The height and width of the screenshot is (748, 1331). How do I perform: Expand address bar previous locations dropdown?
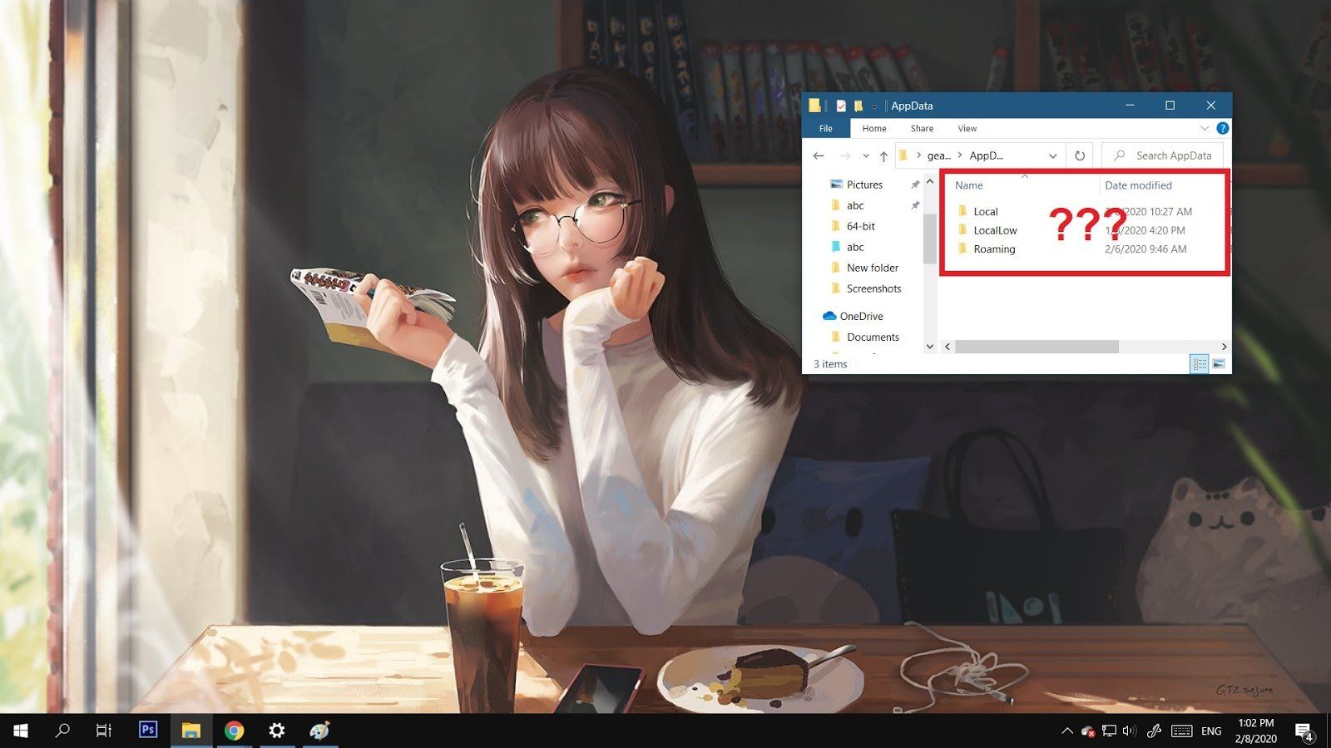pyautogui.click(x=1053, y=156)
